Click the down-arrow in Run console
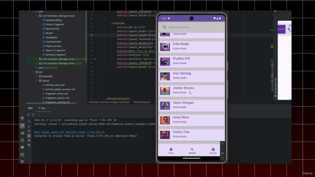Viewport: 315px width, 177px height. [x=29, y=126]
